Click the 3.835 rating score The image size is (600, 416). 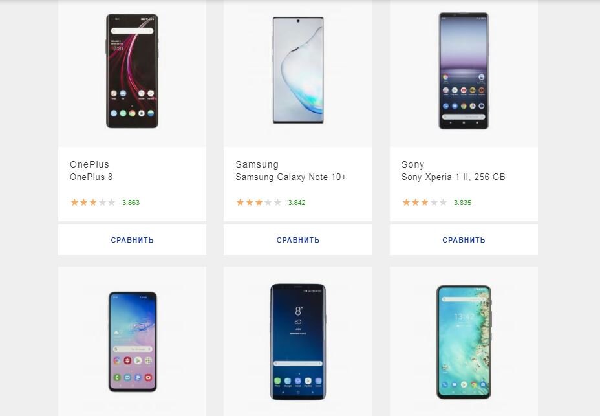[463, 203]
